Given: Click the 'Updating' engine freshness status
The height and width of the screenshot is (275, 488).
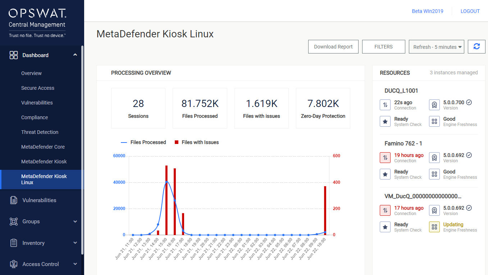Looking at the screenshot, I should (453, 224).
